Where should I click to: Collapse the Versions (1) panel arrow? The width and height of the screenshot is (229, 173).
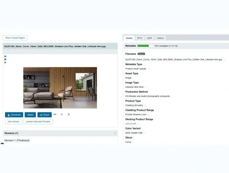(x=115, y=133)
